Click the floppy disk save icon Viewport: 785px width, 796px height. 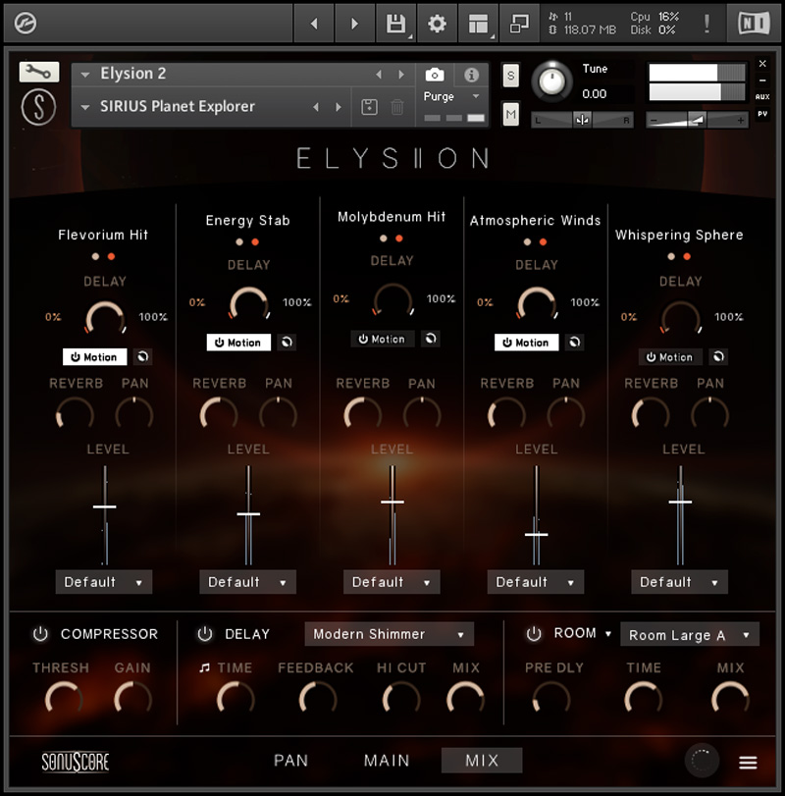coord(395,24)
